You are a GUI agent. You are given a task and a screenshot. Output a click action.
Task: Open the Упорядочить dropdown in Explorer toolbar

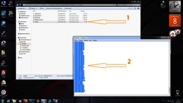point(22,8)
